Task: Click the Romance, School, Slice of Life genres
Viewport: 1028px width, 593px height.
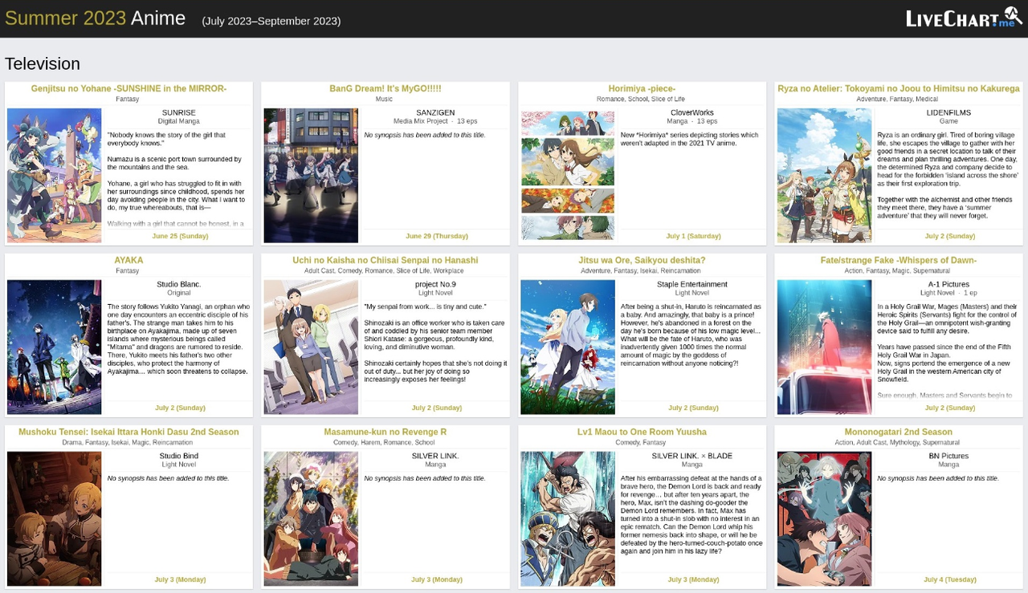Action: click(x=641, y=100)
